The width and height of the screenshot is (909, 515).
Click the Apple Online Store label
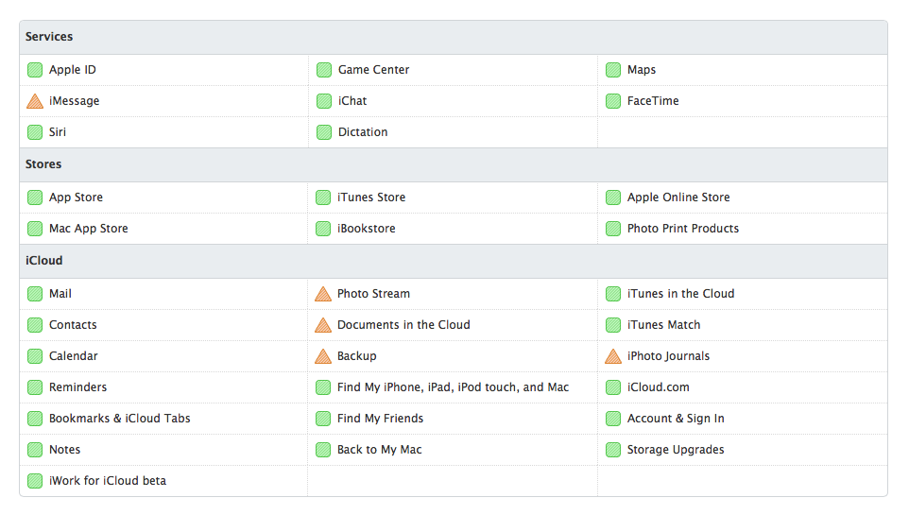click(x=678, y=197)
